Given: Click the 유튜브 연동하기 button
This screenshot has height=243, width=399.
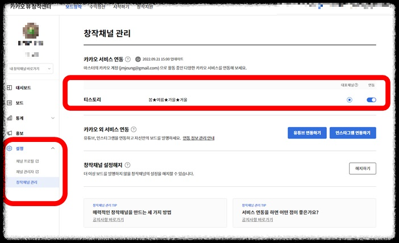Looking at the screenshot, I should point(307,133).
